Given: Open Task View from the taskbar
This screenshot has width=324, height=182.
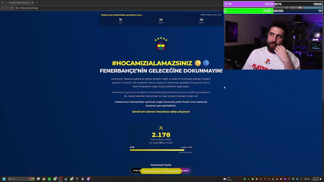Looking at the screenshot, I should click(x=38, y=179).
